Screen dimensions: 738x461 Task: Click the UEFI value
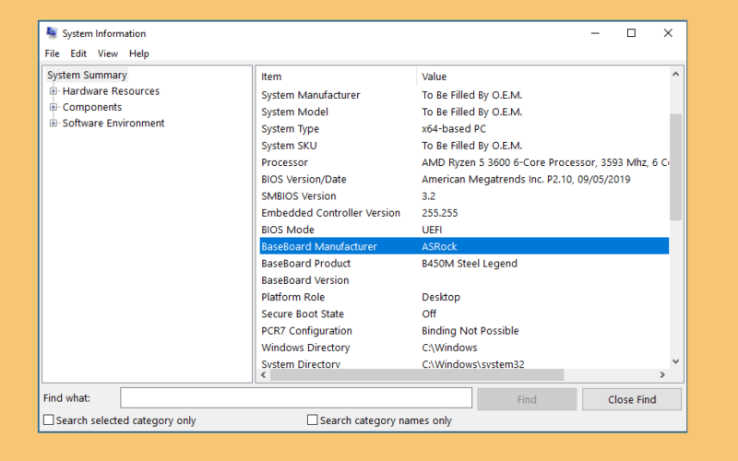click(x=432, y=230)
